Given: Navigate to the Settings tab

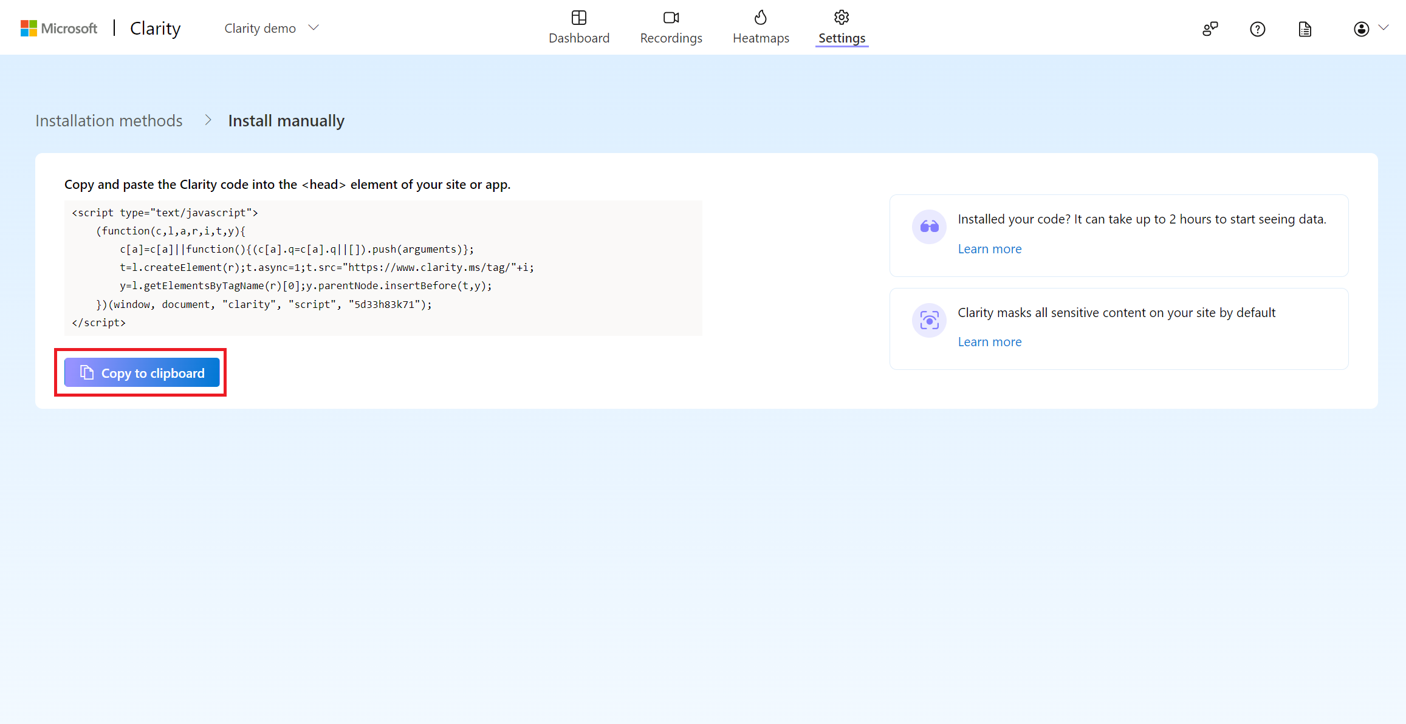Looking at the screenshot, I should pos(841,28).
